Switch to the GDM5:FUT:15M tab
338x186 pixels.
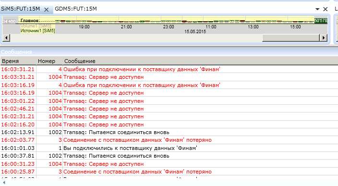coord(76,9)
